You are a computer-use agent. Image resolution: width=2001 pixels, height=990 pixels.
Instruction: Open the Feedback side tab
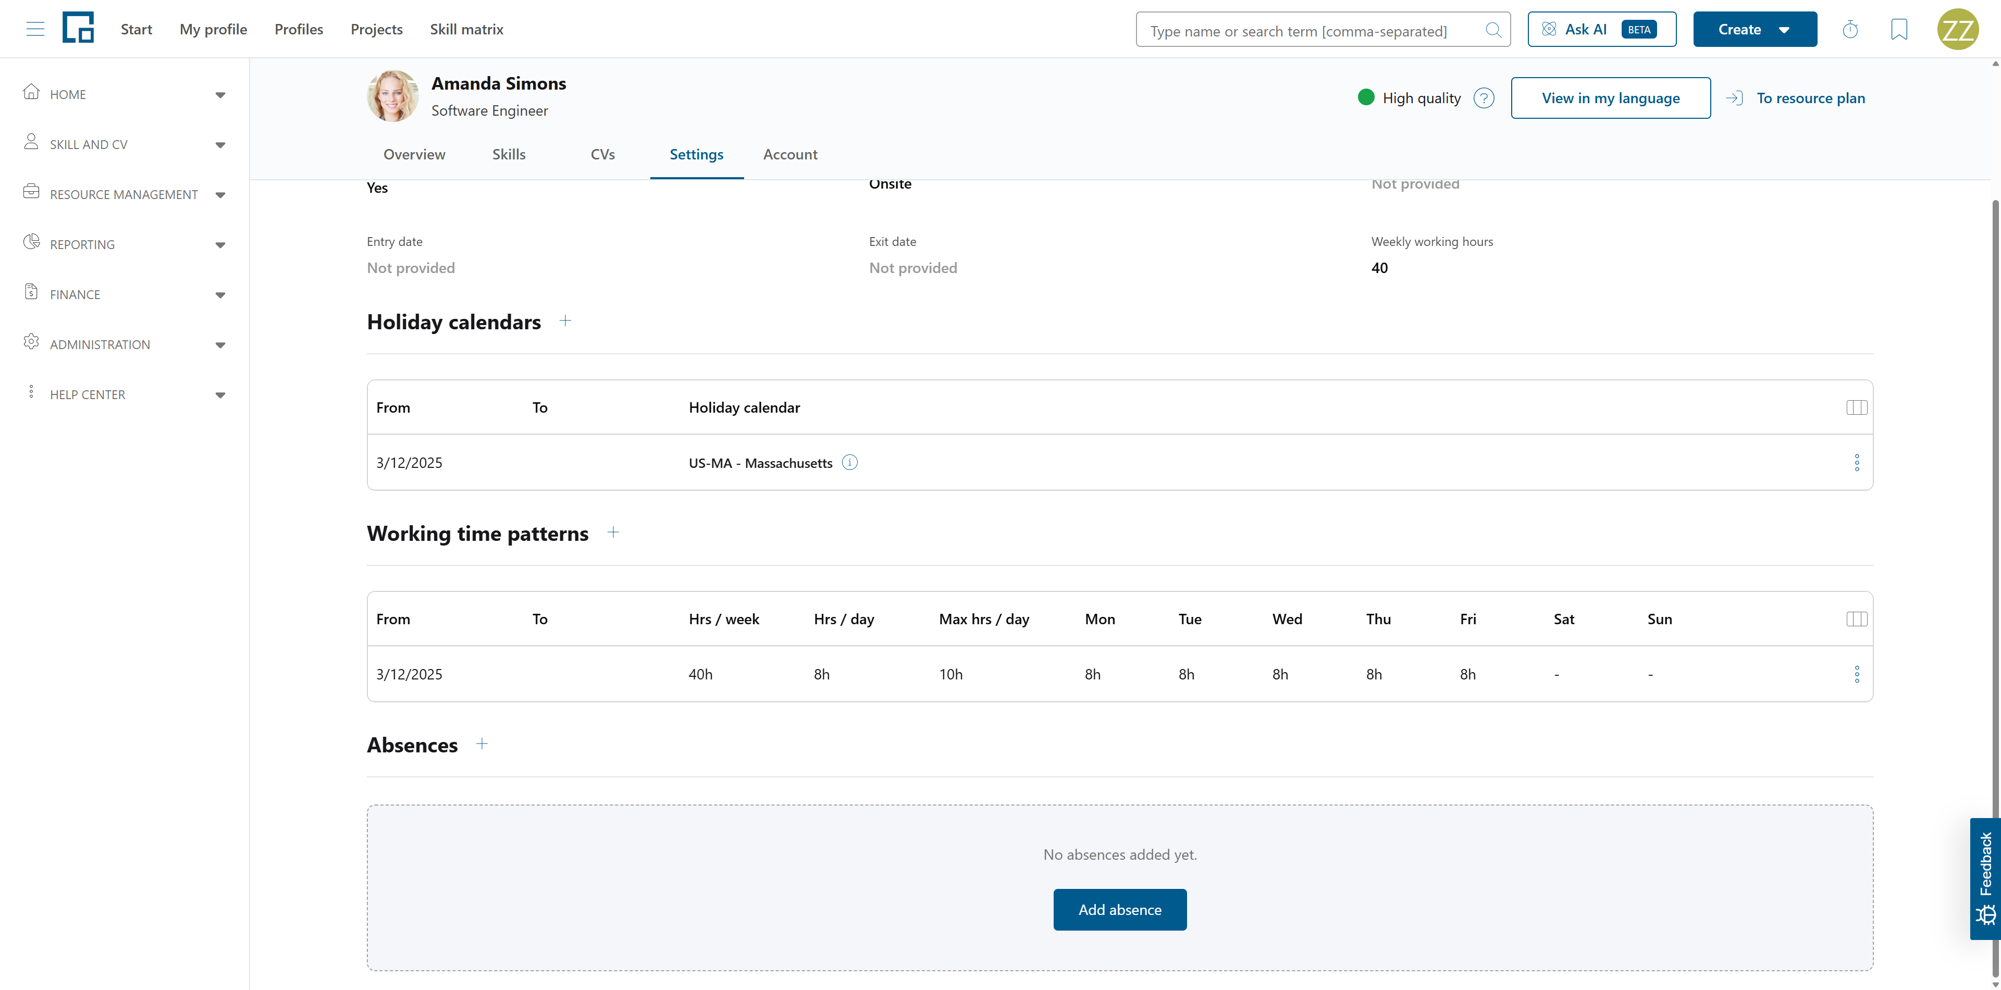coord(1985,878)
